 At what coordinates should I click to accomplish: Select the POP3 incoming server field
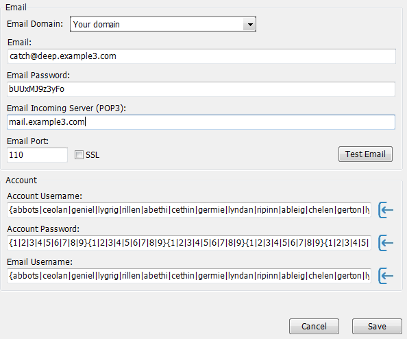pyautogui.click(x=201, y=122)
